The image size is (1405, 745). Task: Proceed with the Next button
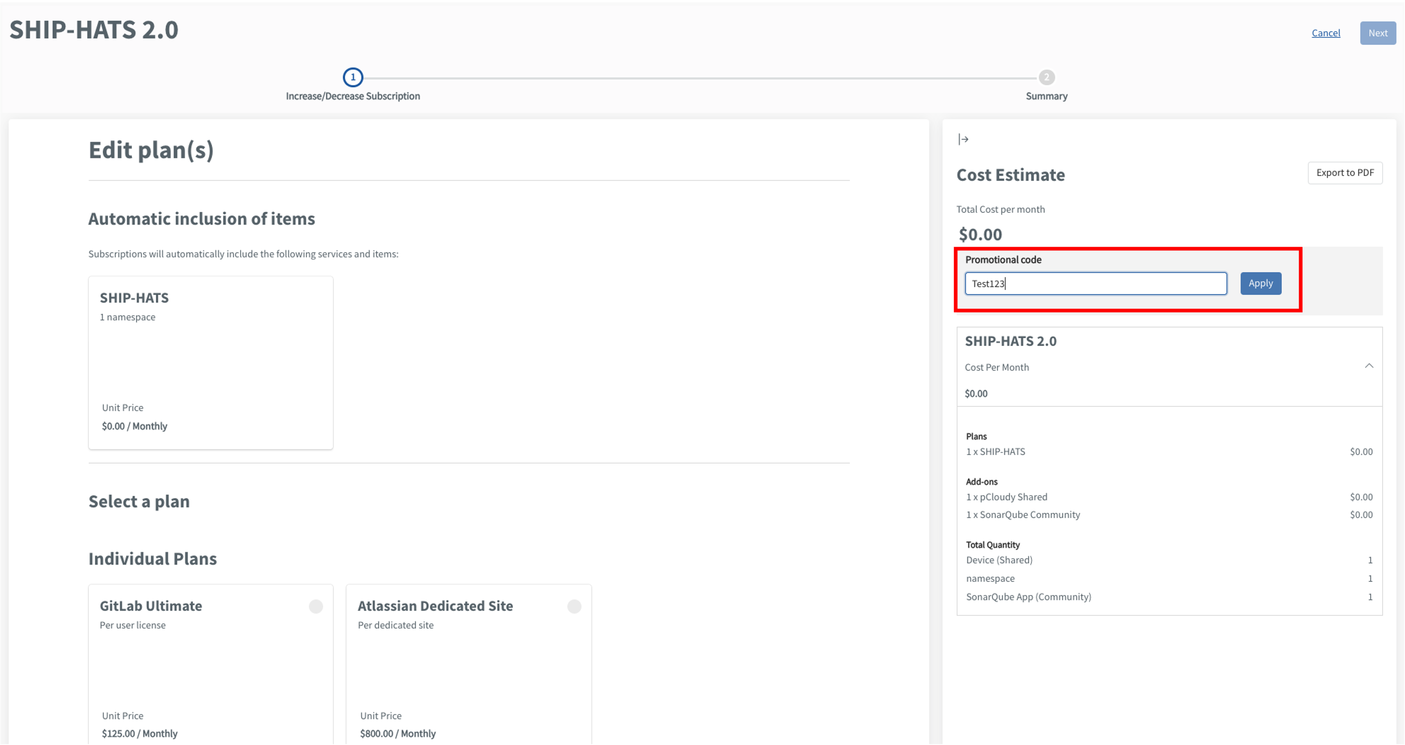click(1378, 33)
